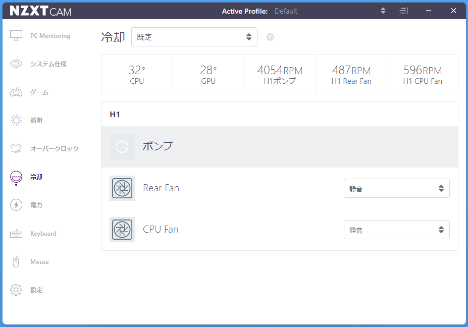Open 設定 menu label
The width and height of the screenshot is (468, 327).
click(x=36, y=290)
